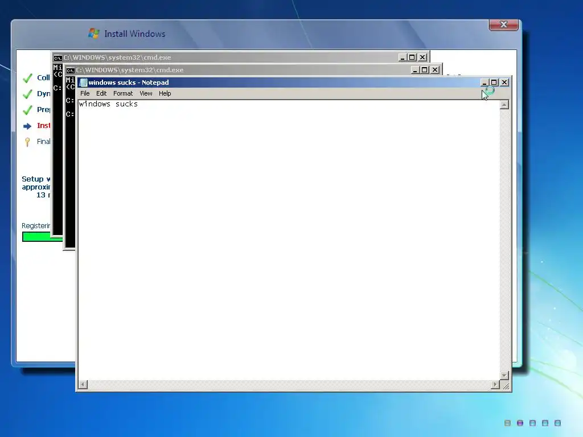This screenshot has width=583, height=437.
Task: Close the middle cmd.exe window
Action: 435,70
